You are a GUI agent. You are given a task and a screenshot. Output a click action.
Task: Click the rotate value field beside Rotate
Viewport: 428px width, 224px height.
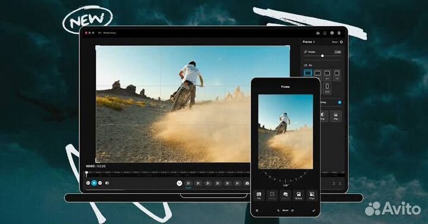click(x=338, y=52)
